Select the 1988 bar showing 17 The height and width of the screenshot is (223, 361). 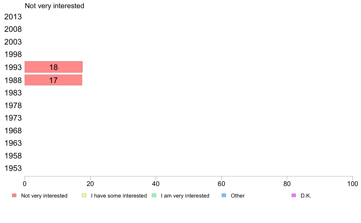[x=53, y=80]
